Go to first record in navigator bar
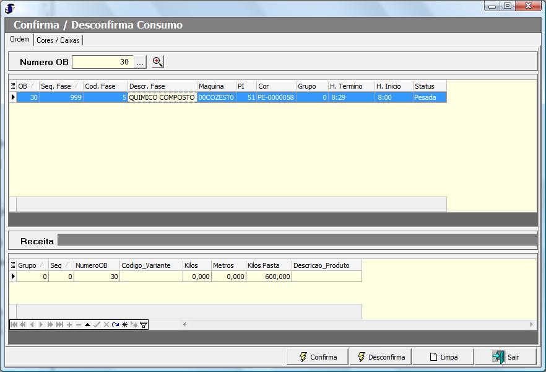 [x=14, y=325]
